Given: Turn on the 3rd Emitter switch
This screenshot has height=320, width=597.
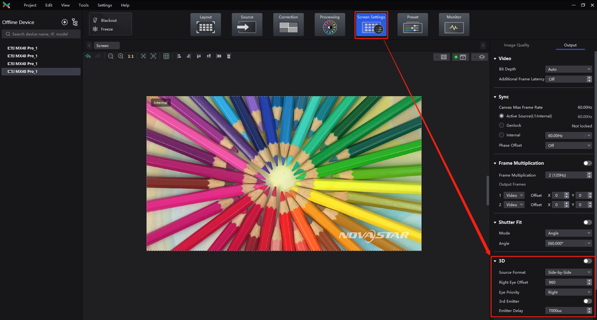Looking at the screenshot, I should click(x=587, y=301).
